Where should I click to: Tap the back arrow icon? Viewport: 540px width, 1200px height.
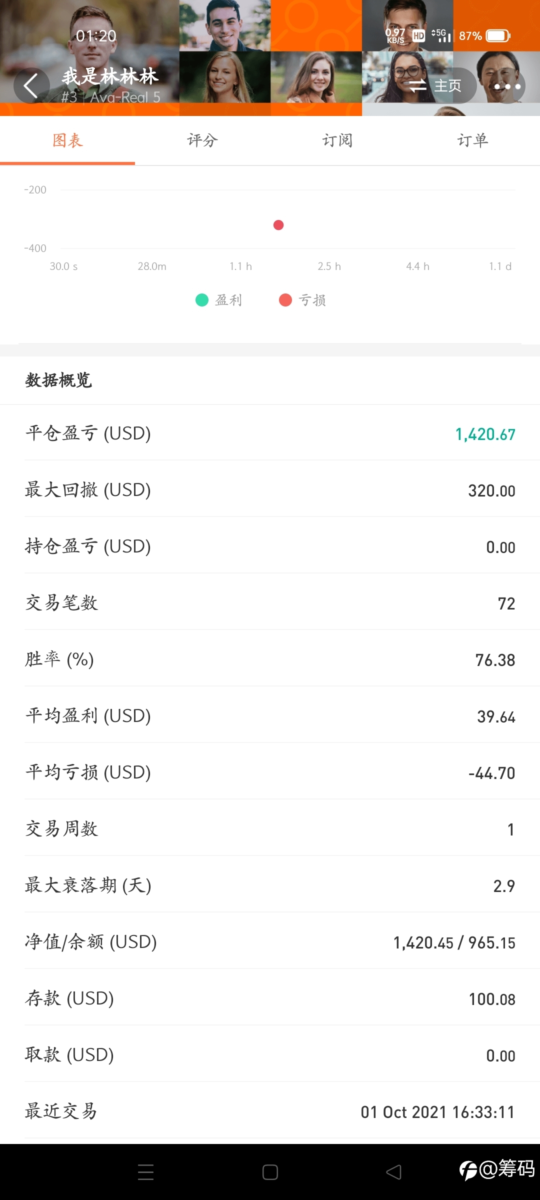[31, 85]
